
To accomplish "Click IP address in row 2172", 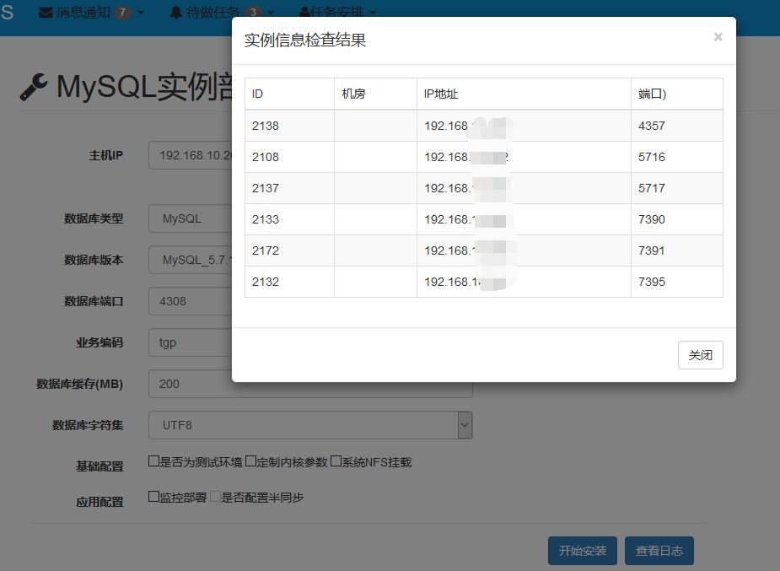I will pos(524,250).
